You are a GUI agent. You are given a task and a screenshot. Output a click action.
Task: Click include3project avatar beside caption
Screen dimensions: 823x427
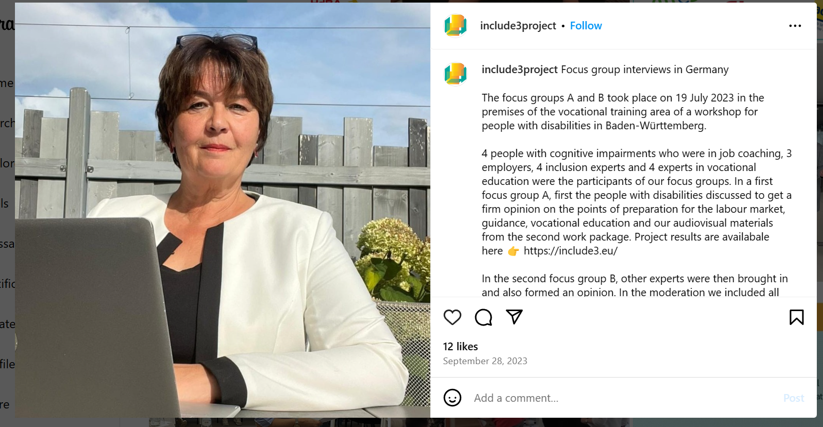point(456,74)
